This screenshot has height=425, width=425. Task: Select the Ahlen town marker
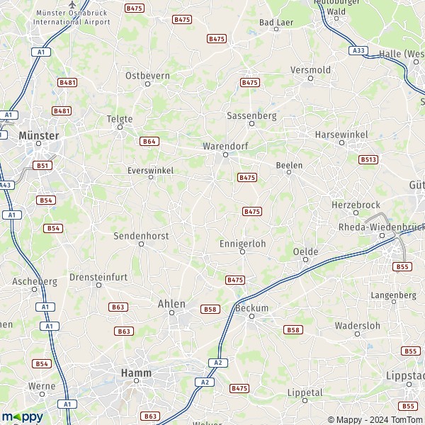(171, 313)
